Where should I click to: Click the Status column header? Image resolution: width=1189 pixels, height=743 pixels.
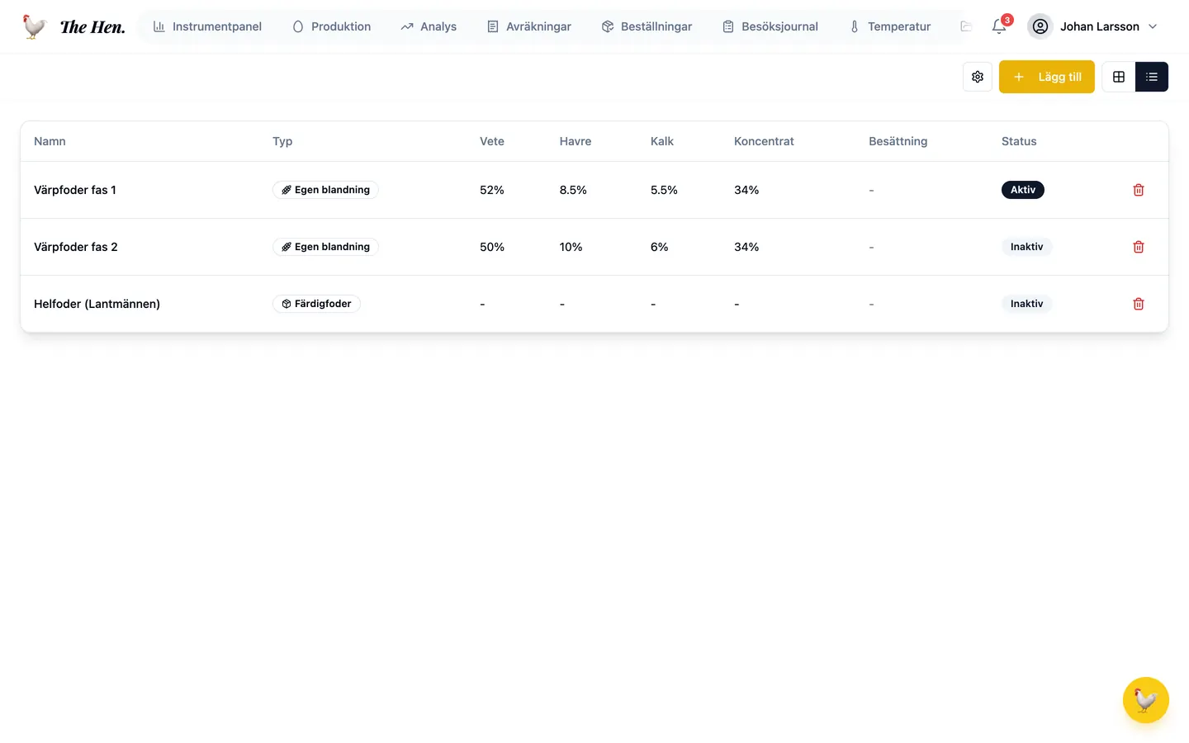pos(1019,141)
